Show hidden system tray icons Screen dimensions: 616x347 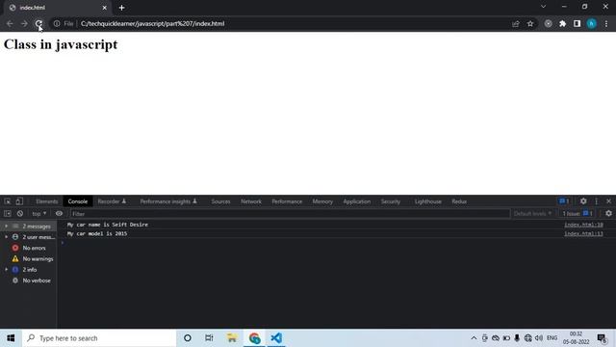coord(474,338)
